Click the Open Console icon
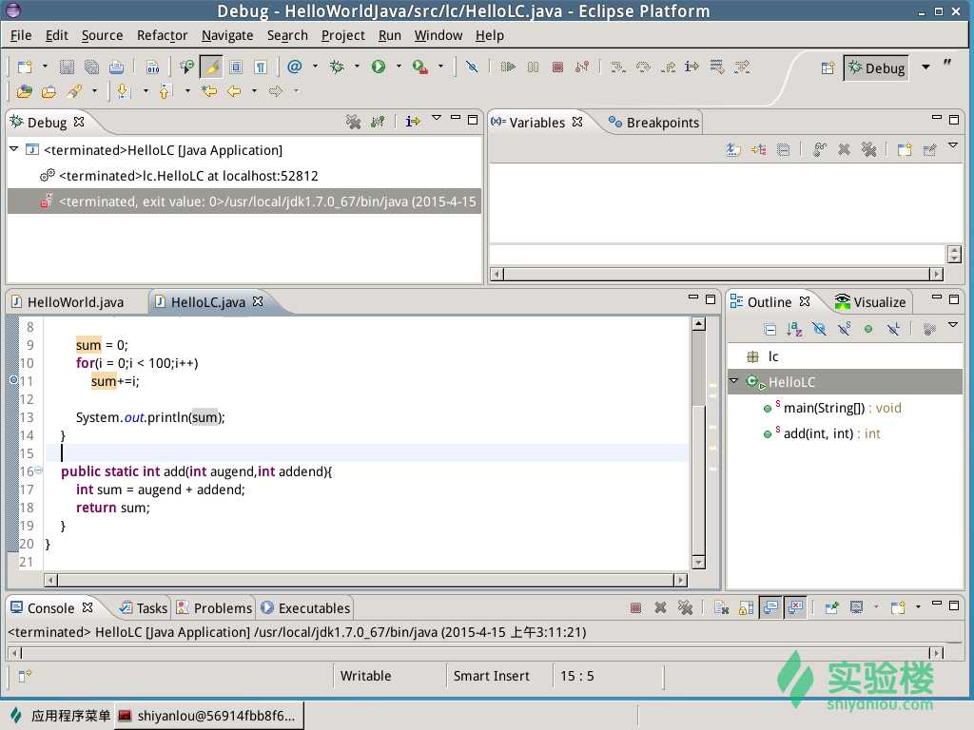Screen dimensions: 974x730 tap(898, 607)
